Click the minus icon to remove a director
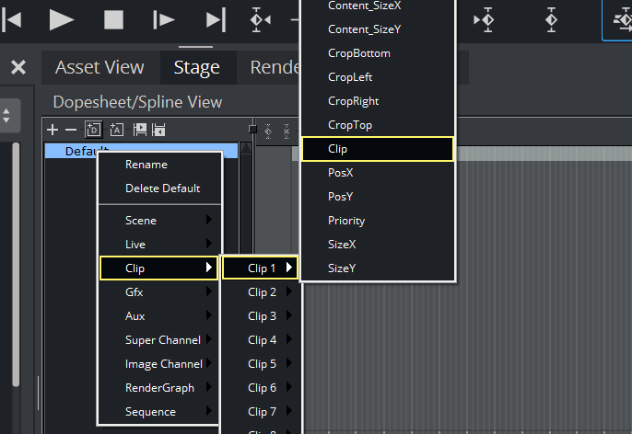The height and width of the screenshot is (434, 632). (x=70, y=131)
